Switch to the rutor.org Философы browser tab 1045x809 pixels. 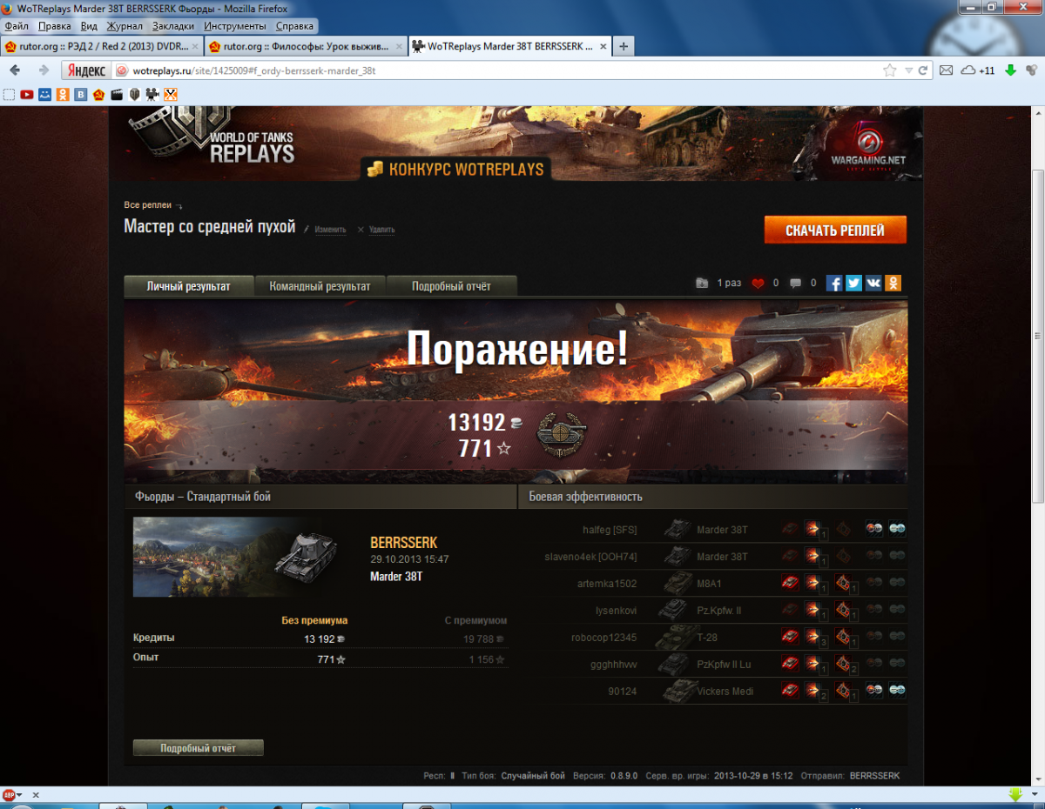coord(305,46)
